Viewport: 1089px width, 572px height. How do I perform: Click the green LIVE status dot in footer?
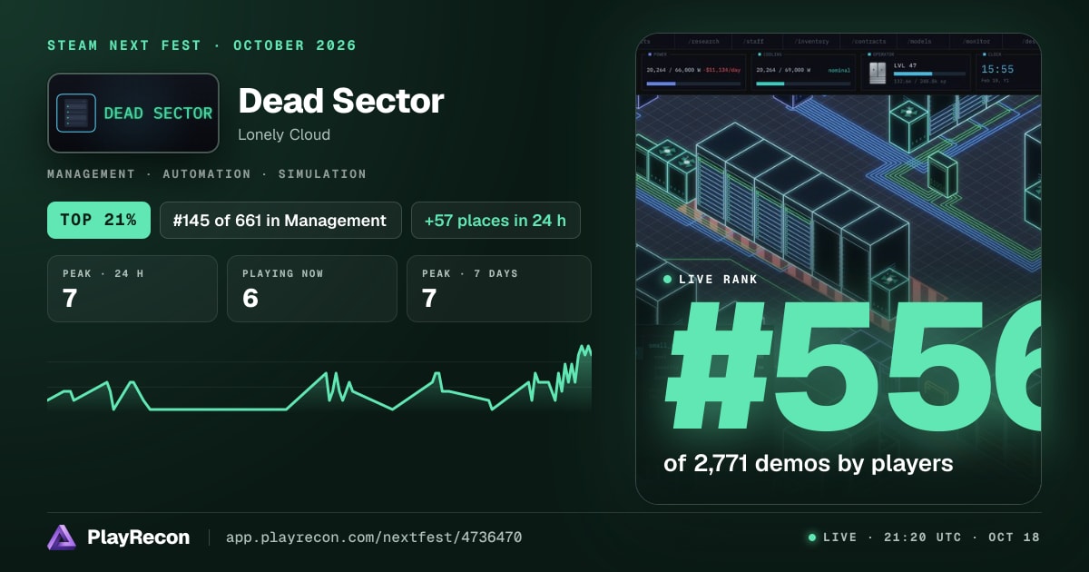(x=812, y=537)
